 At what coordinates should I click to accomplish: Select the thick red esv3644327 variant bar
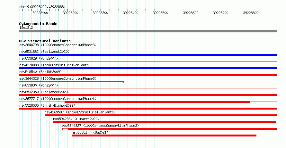173,129
